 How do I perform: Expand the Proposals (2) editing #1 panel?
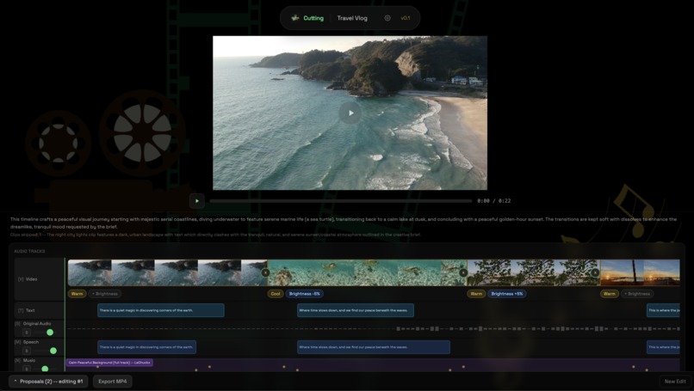coord(48,382)
